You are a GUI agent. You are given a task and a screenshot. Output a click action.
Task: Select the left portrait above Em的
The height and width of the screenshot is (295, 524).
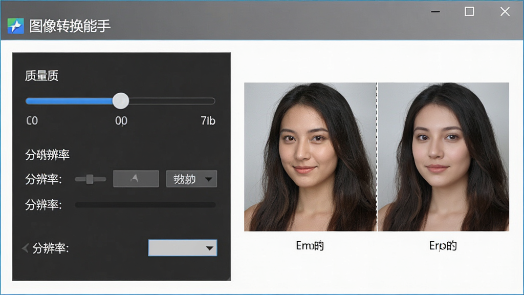click(x=310, y=157)
